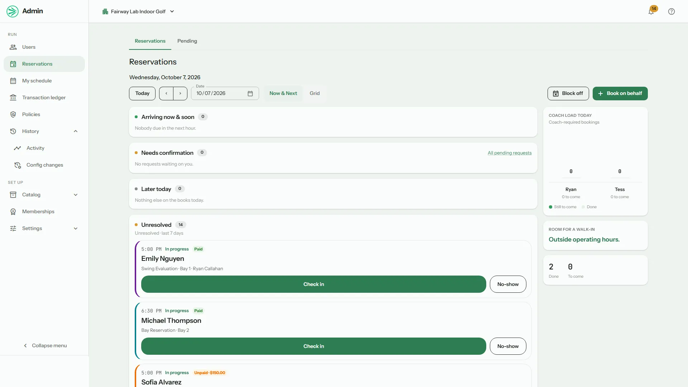This screenshot has height=387, width=688.
Task: Mark Emily Nguyen as No-show
Action: (x=508, y=284)
